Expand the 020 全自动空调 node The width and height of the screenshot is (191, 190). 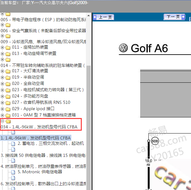(2, 84)
